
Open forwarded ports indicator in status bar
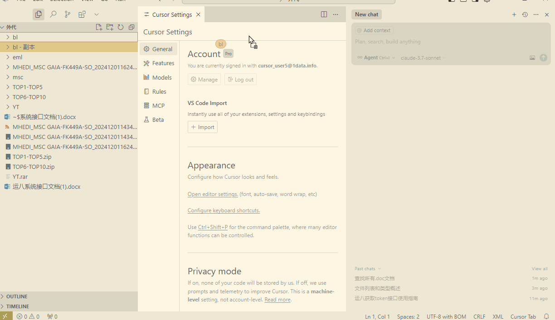[x=52, y=316]
